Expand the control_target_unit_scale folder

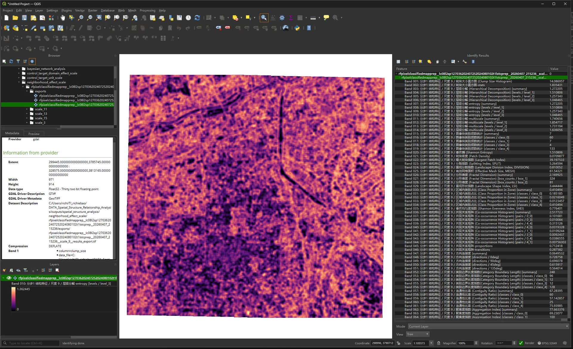[19, 78]
